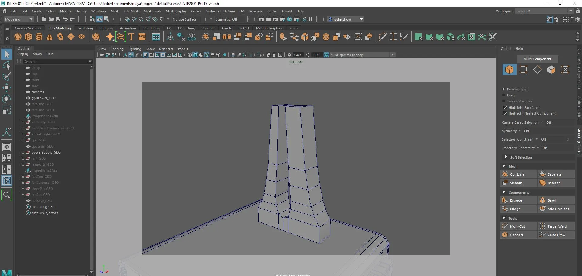Select Pick/Marquee radio option
The height and width of the screenshot is (276, 582).
pyautogui.click(x=504, y=89)
